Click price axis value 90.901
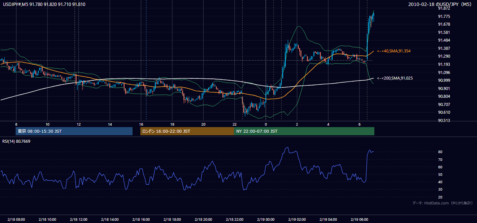 click(444, 88)
